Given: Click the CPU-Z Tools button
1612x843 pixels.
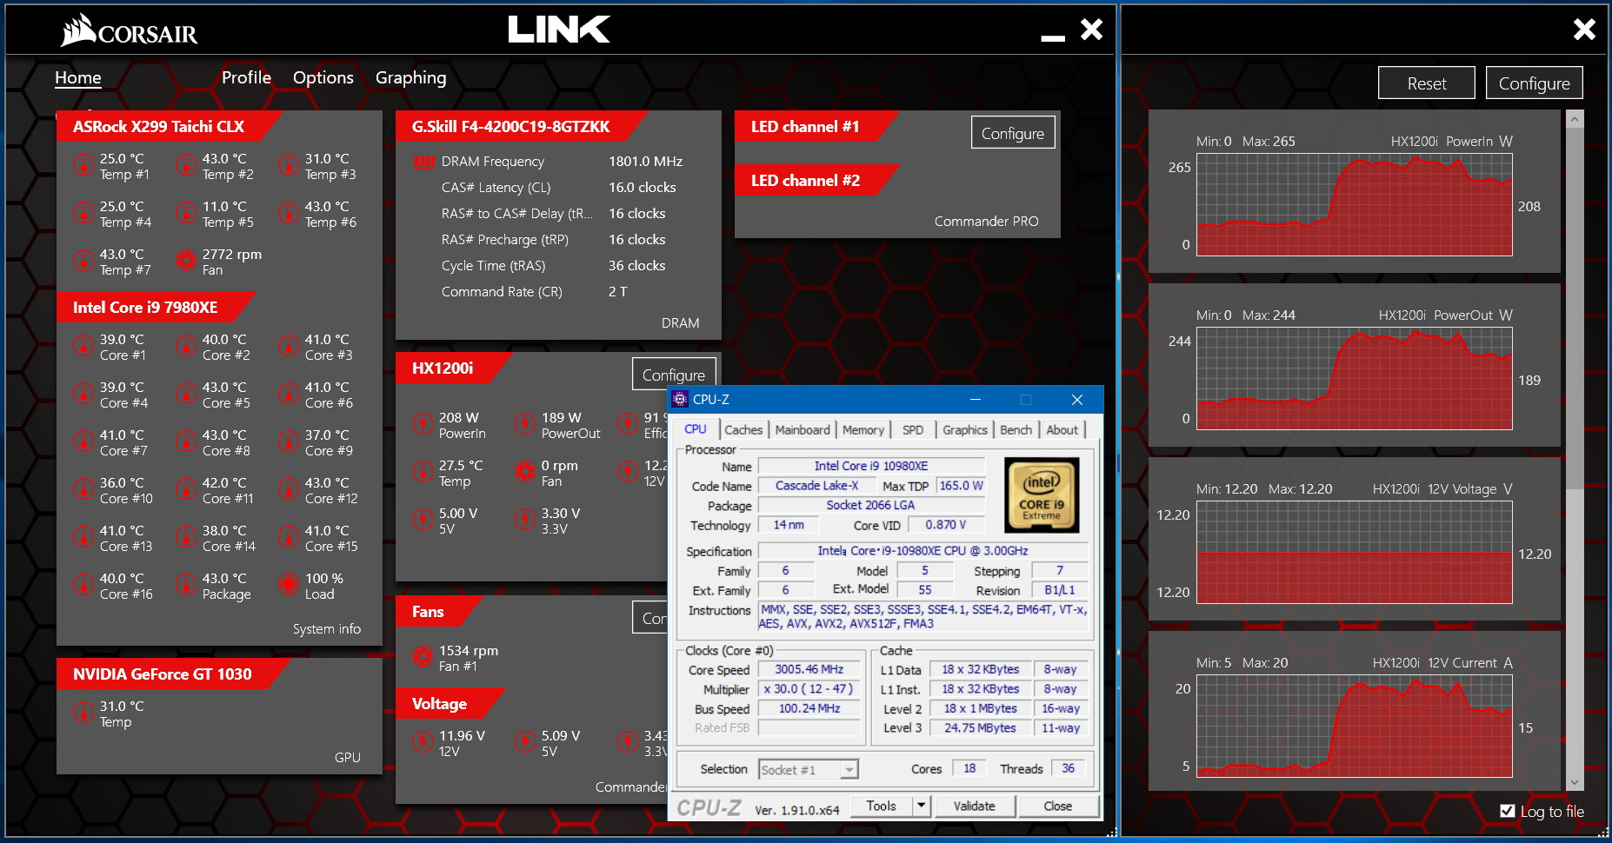Looking at the screenshot, I should tap(881, 806).
